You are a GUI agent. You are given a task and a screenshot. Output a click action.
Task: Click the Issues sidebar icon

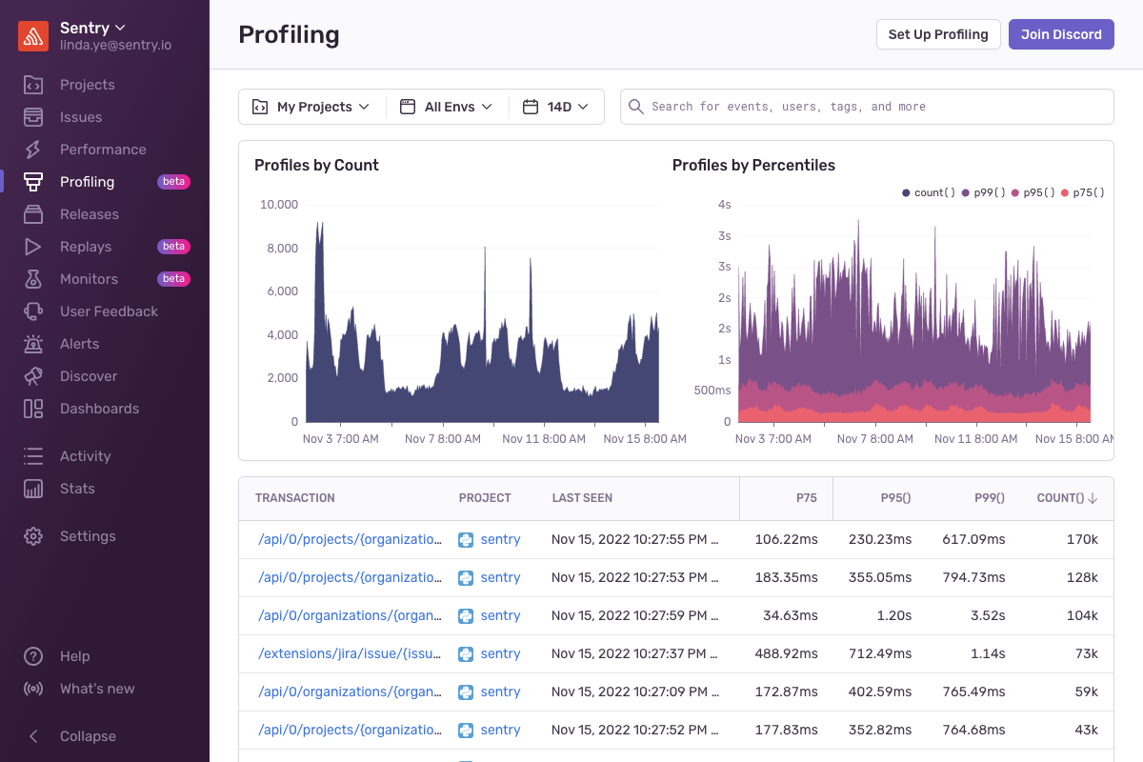coord(33,117)
